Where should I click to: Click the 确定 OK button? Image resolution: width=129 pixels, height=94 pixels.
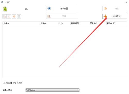(x=115, y=8)
